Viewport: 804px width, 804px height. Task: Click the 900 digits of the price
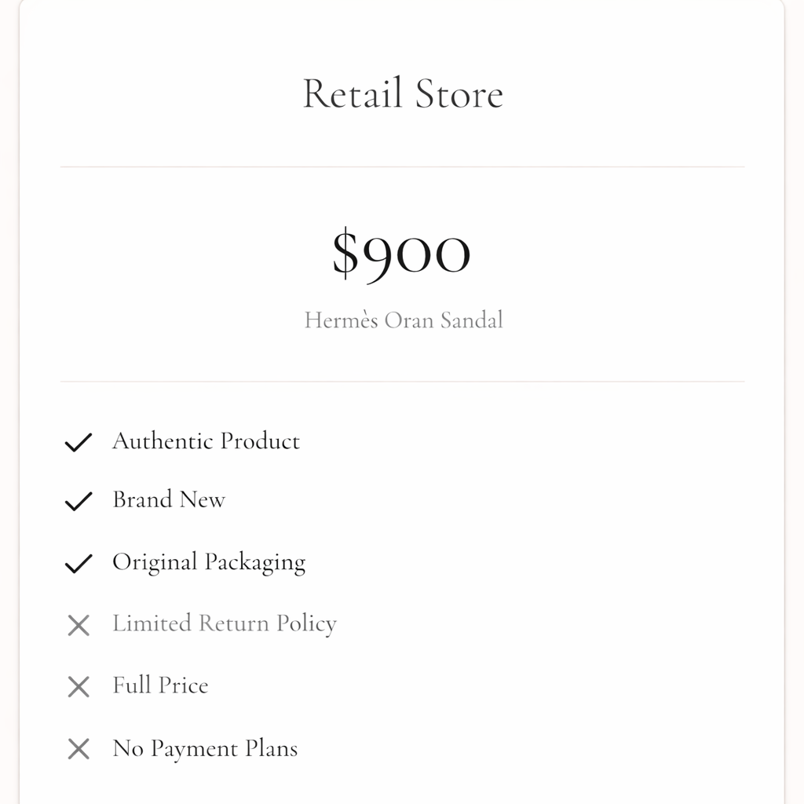(417, 254)
